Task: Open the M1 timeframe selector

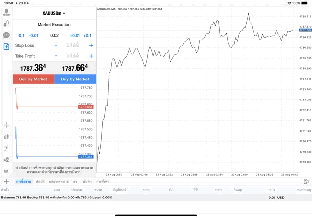Action: coord(7,172)
